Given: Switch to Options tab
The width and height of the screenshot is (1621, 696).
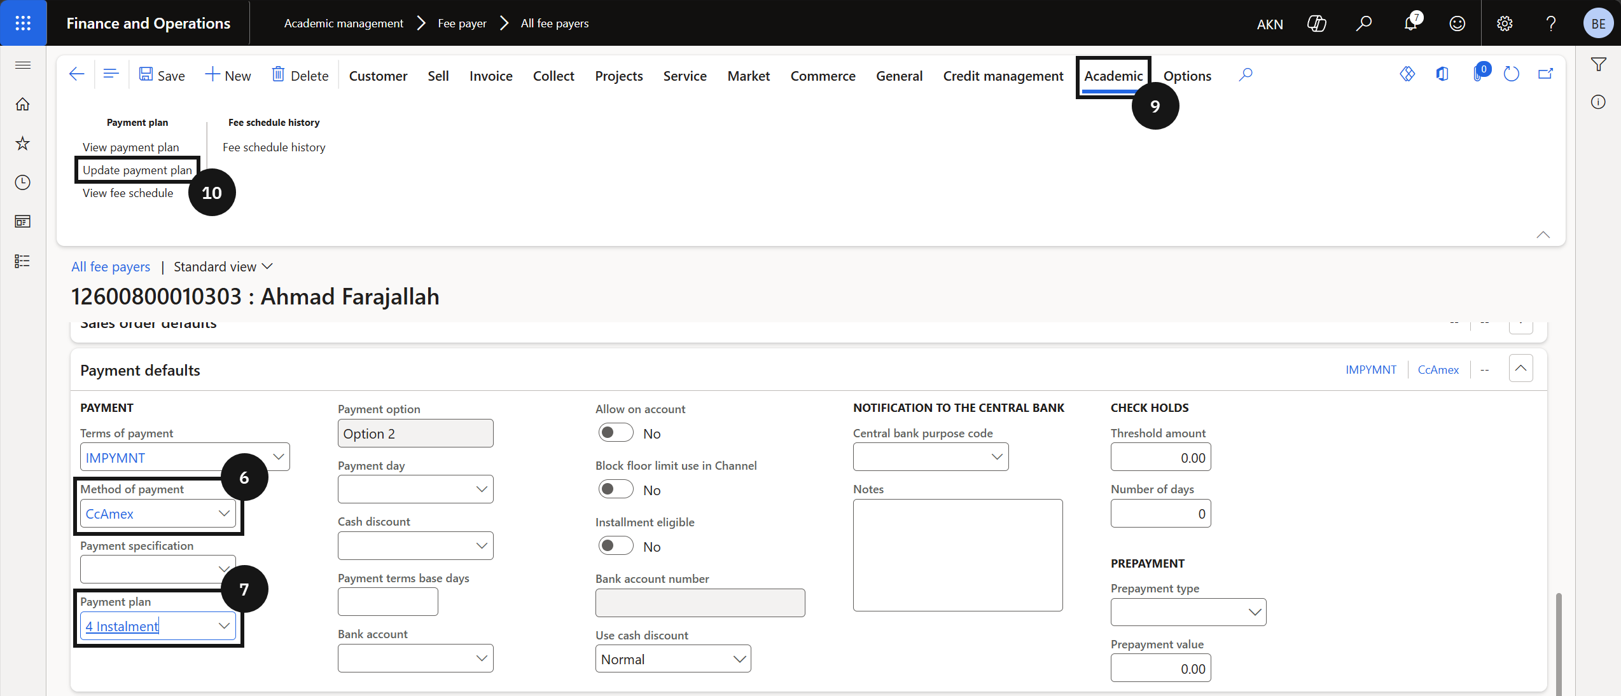Looking at the screenshot, I should click(1187, 76).
